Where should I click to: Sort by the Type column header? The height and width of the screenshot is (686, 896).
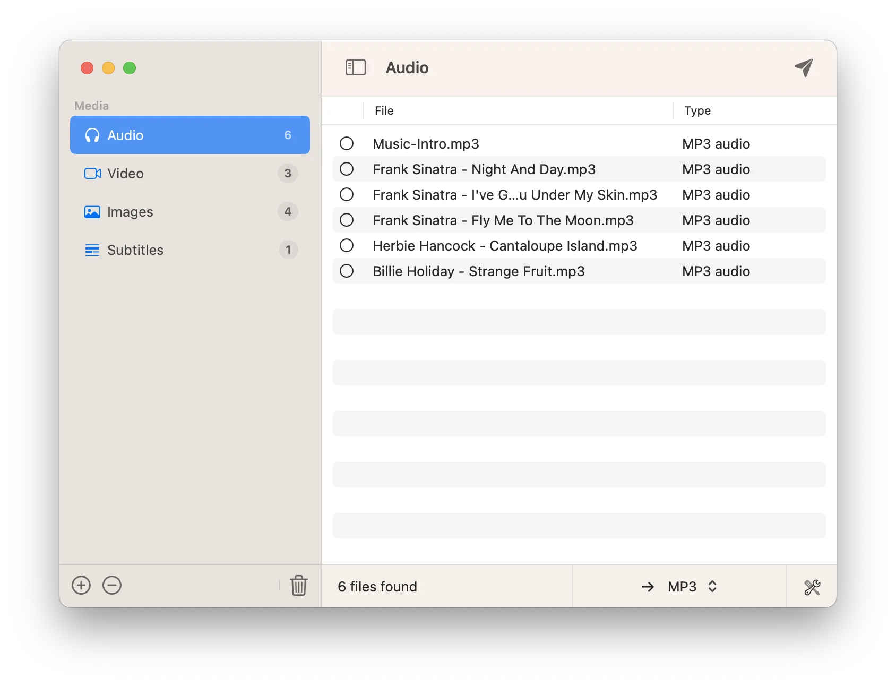697,110
